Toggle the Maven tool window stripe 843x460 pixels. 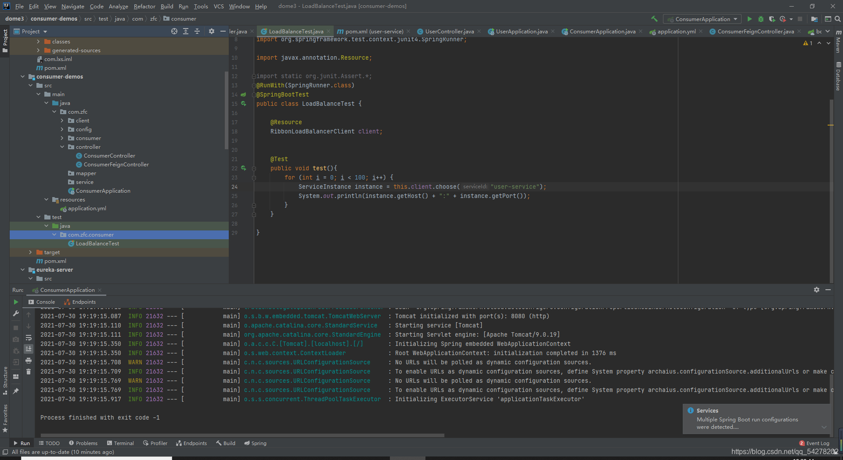[x=838, y=41]
